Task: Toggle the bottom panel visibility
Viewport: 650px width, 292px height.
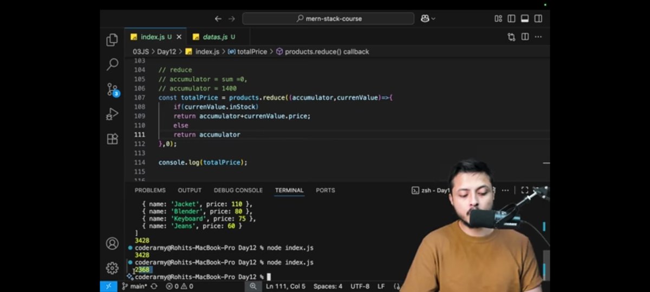Action: click(x=525, y=18)
